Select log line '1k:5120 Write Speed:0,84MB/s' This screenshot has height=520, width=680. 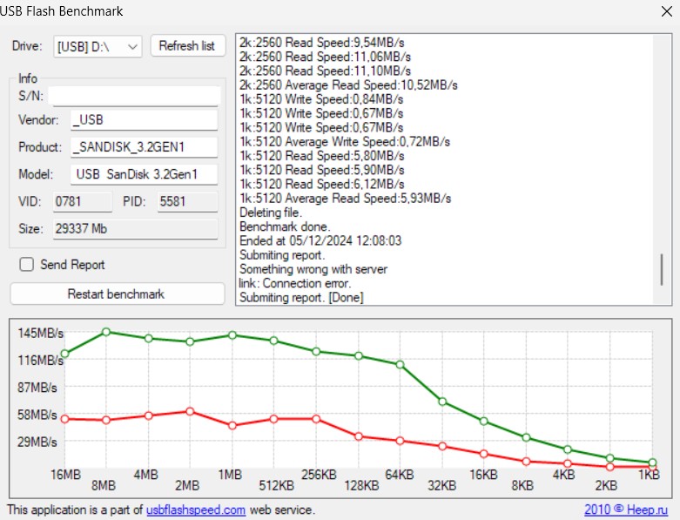(321, 99)
